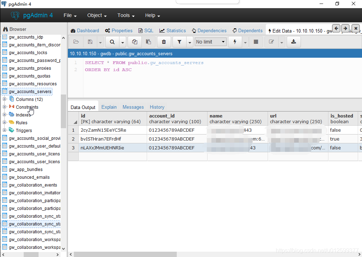The height and width of the screenshot is (257, 362).
Task: Click the gw_accounts_idp table icon
Action: click(5, 37)
